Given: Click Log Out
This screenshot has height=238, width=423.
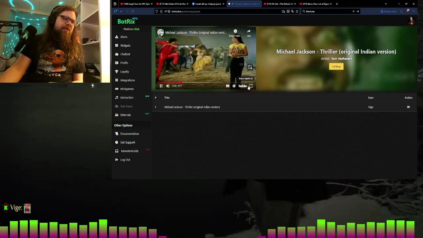Looking at the screenshot, I should 125,160.
